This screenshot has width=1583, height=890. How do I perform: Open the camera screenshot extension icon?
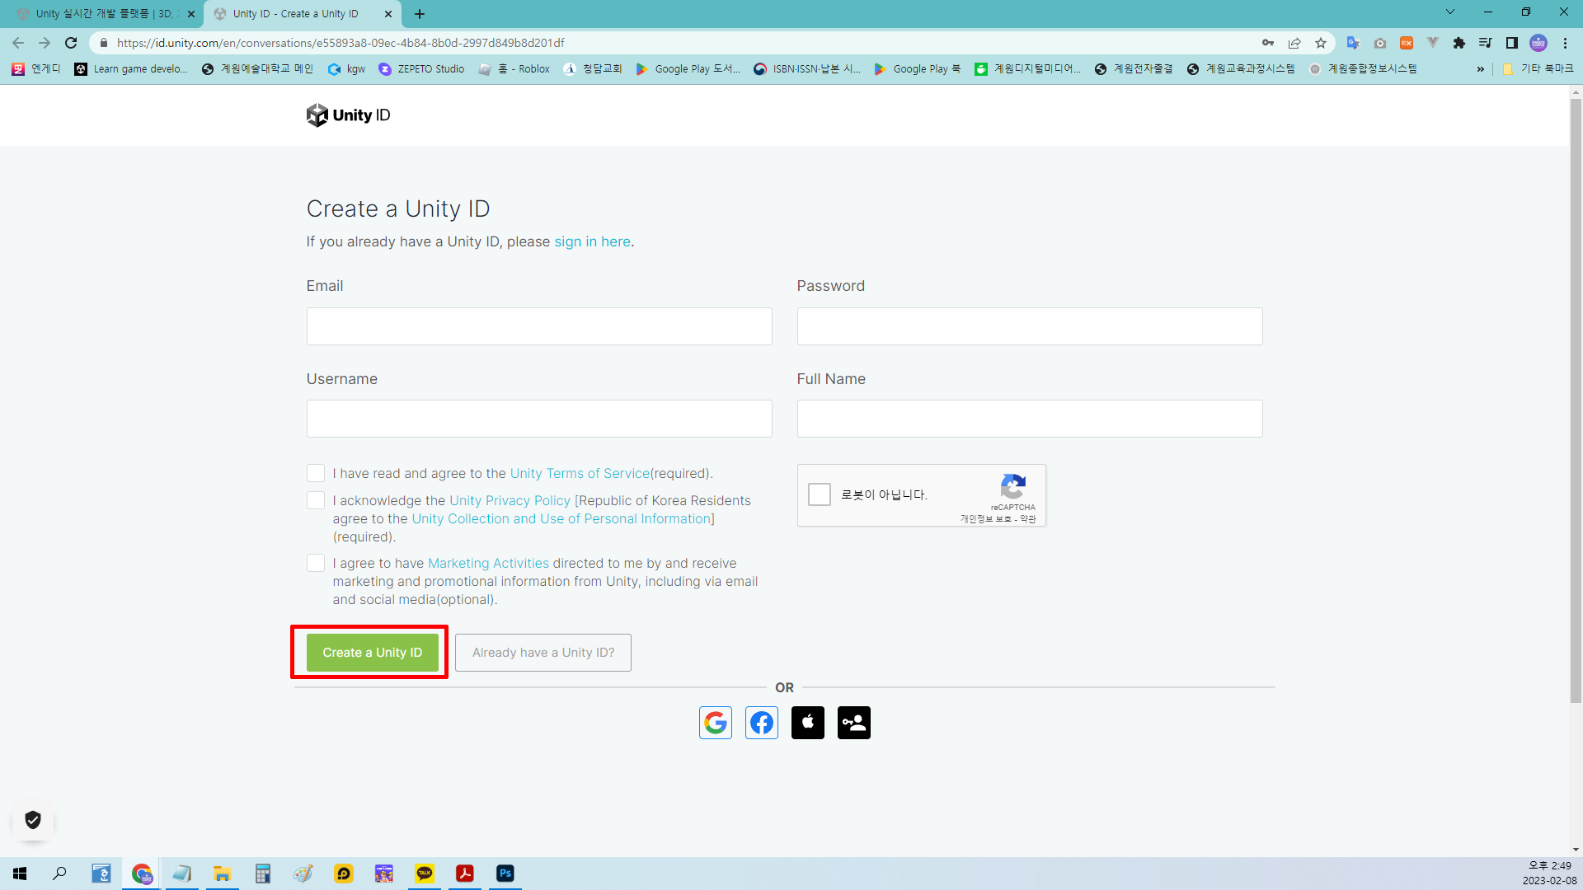1380,43
